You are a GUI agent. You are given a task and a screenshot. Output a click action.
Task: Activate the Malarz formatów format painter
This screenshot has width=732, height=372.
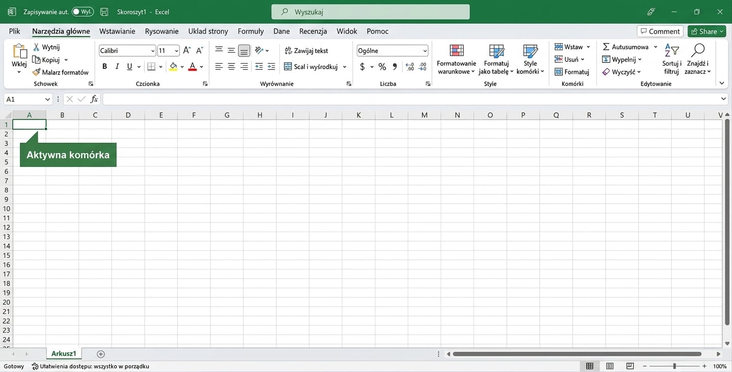click(60, 72)
